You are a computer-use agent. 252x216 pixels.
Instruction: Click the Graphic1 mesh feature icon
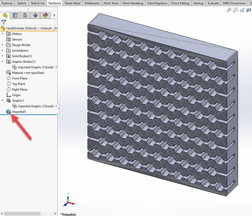click(x=9, y=100)
